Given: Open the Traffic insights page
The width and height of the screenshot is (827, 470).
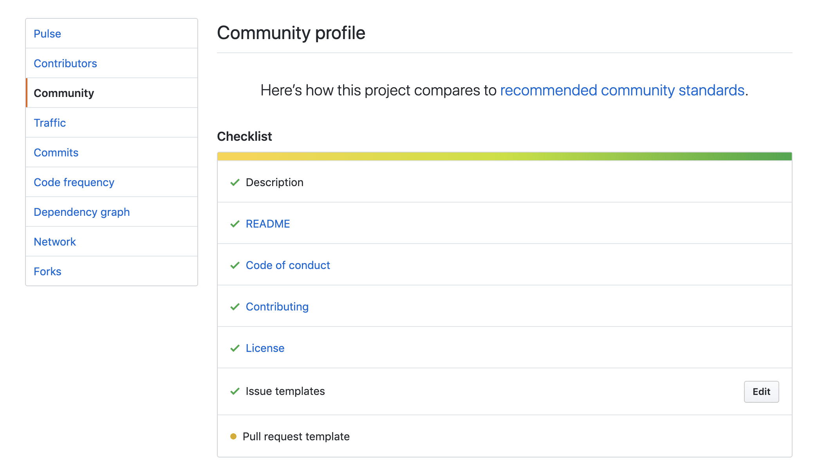Looking at the screenshot, I should [50, 123].
